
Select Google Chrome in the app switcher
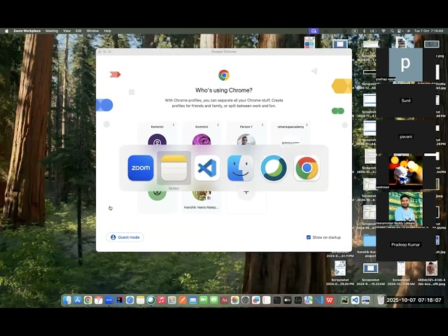point(307,168)
